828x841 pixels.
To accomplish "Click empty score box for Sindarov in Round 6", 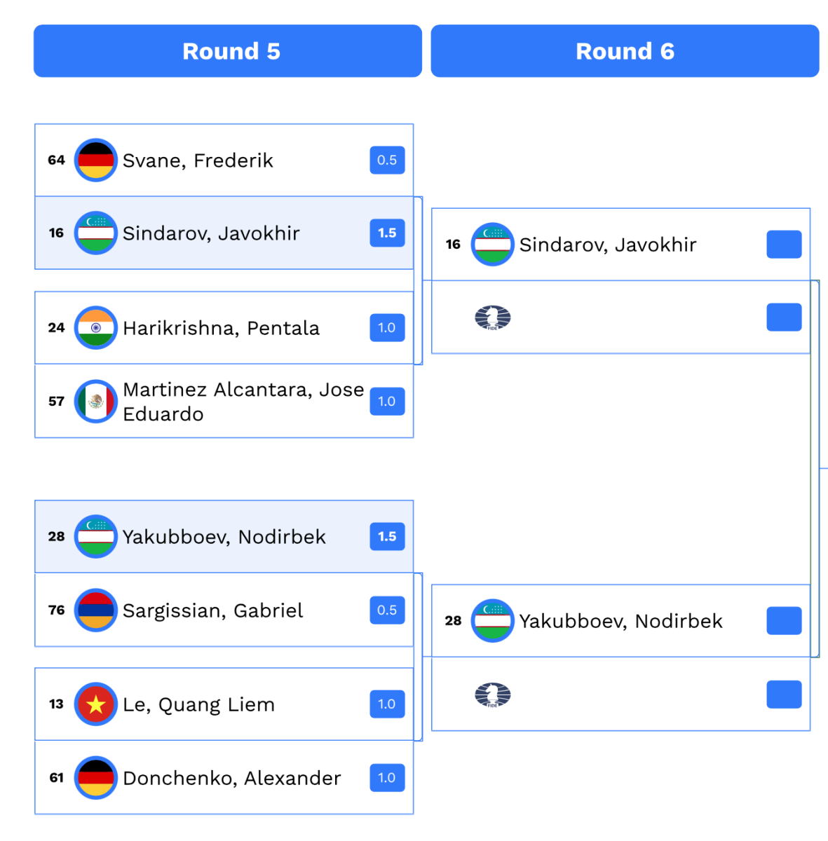I will coord(784,245).
